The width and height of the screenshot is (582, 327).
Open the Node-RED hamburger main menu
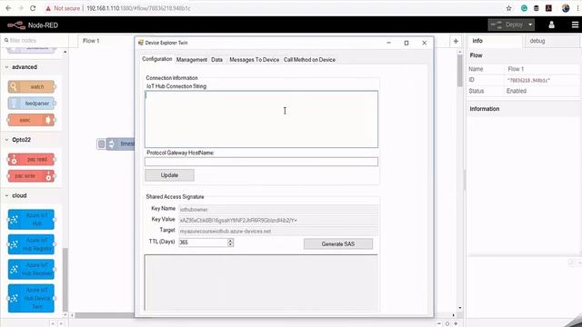pyautogui.click(x=575, y=25)
